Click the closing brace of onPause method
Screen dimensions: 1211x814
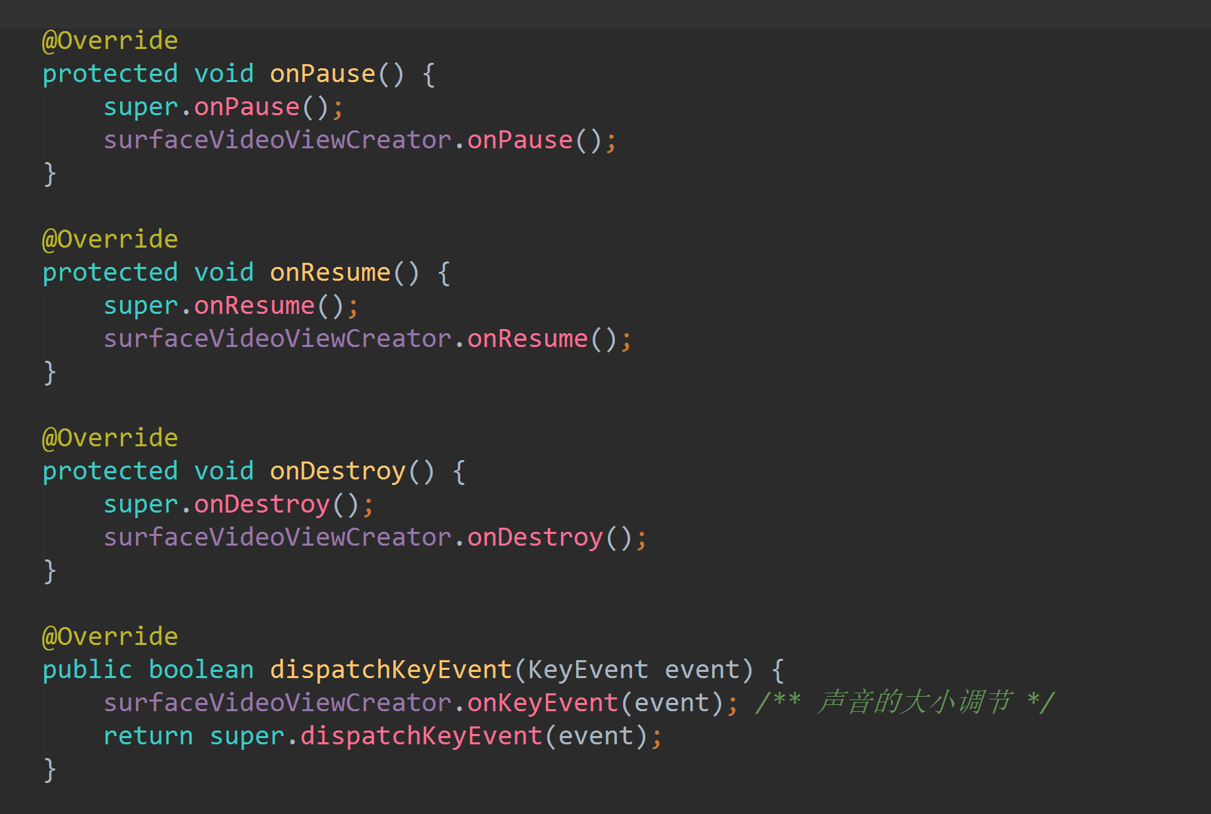click(x=49, y=174)
